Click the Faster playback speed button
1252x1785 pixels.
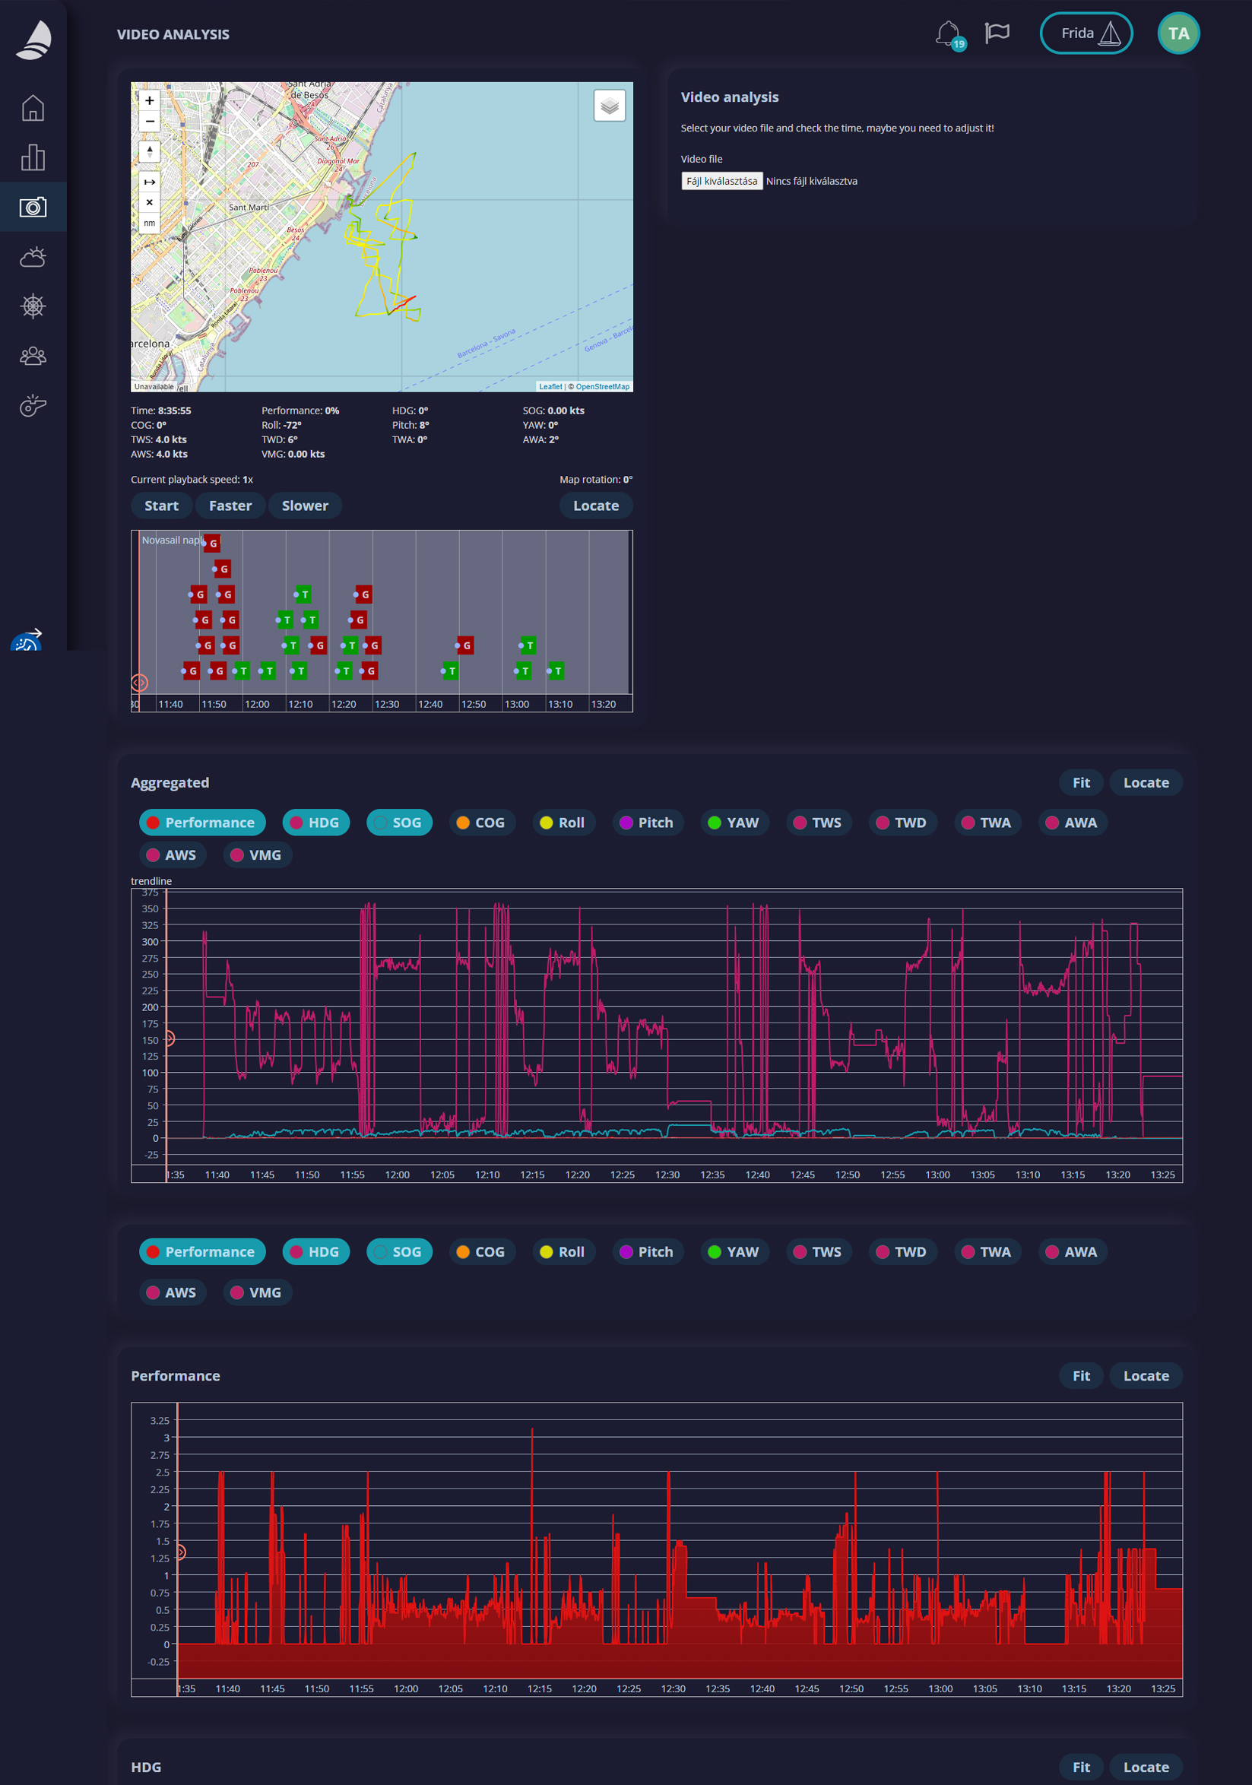230,506
